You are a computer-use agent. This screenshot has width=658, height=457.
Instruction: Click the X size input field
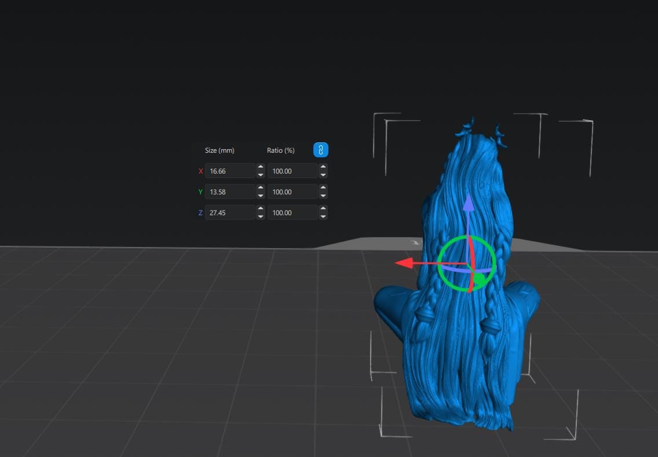(230, 171)
